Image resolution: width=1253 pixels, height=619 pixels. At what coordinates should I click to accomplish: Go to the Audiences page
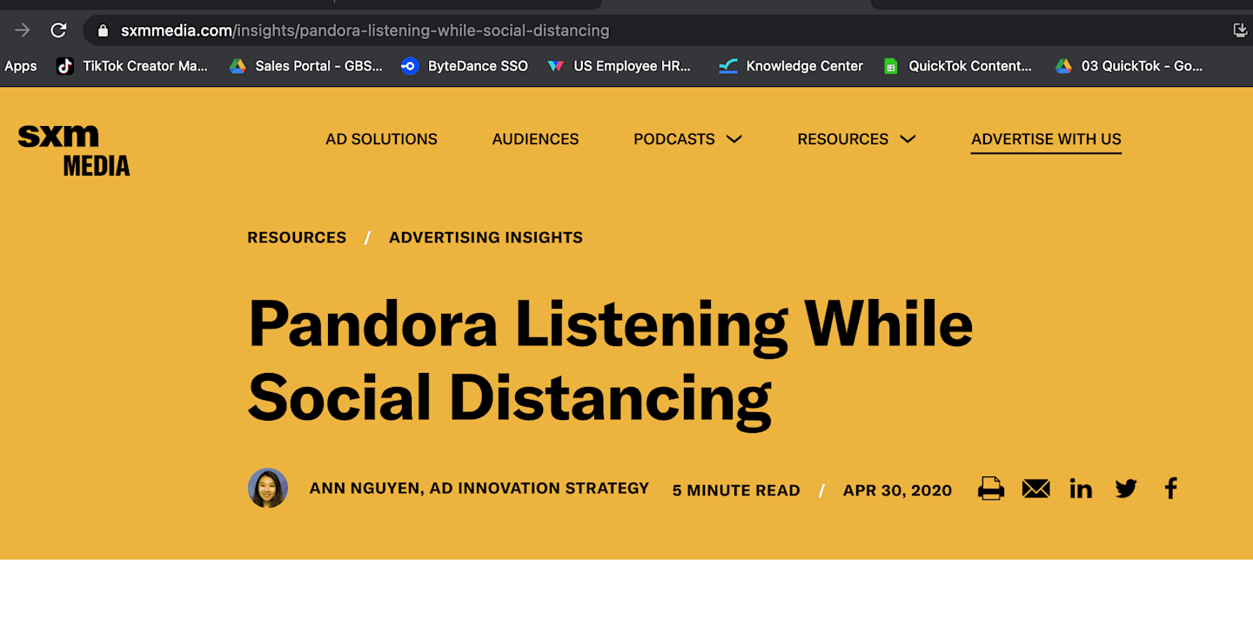point(535,139)
